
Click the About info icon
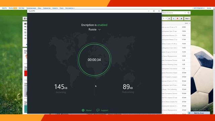83,110
